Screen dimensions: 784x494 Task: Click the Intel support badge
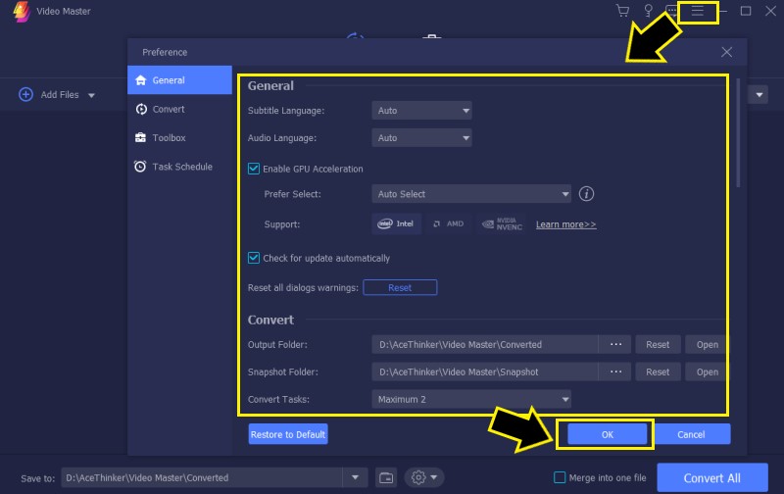[396, 224]
